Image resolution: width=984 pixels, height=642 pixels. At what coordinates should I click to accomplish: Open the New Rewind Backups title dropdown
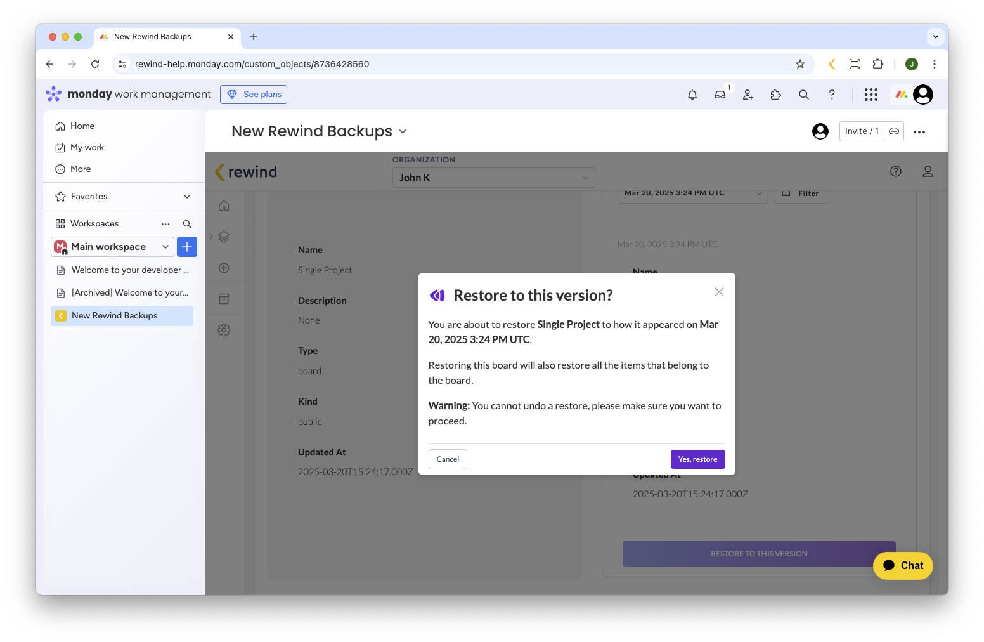coord(403,131)
